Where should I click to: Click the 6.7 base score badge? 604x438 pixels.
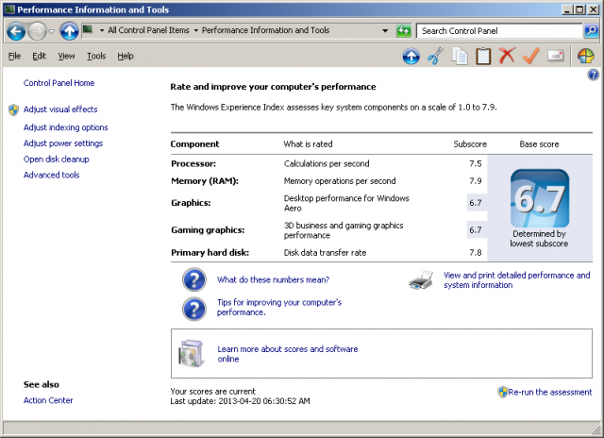click(540, 198)
